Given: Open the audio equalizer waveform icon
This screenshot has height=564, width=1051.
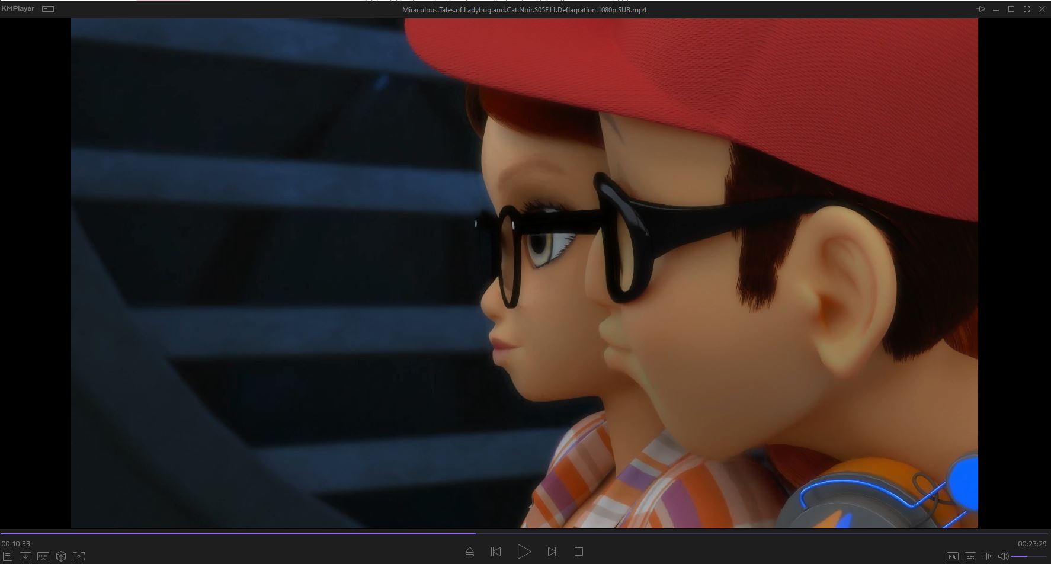Looking at the screenshot, I should pyautogui.click(x=988, y=556).
